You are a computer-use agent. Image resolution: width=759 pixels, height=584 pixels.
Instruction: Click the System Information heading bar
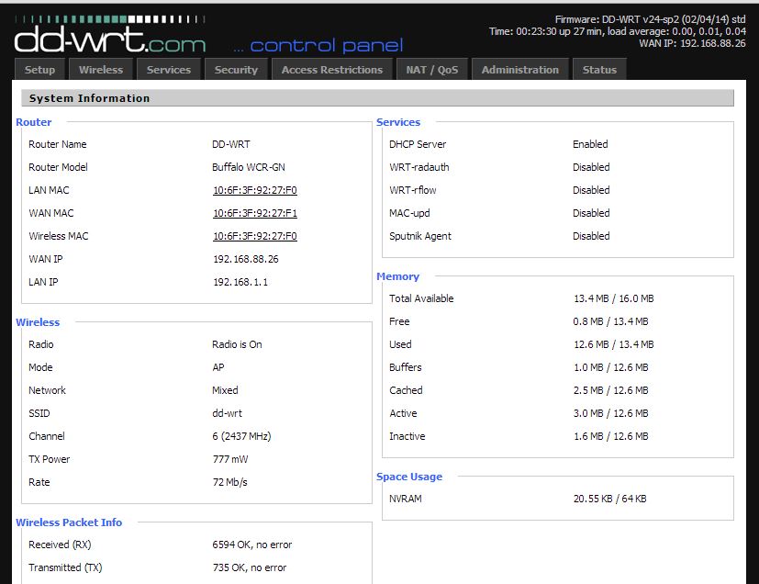coord(377,98)
